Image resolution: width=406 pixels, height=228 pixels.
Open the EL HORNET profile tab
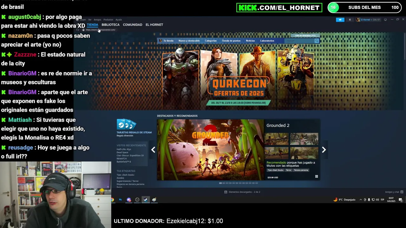[x=154, y=25]
